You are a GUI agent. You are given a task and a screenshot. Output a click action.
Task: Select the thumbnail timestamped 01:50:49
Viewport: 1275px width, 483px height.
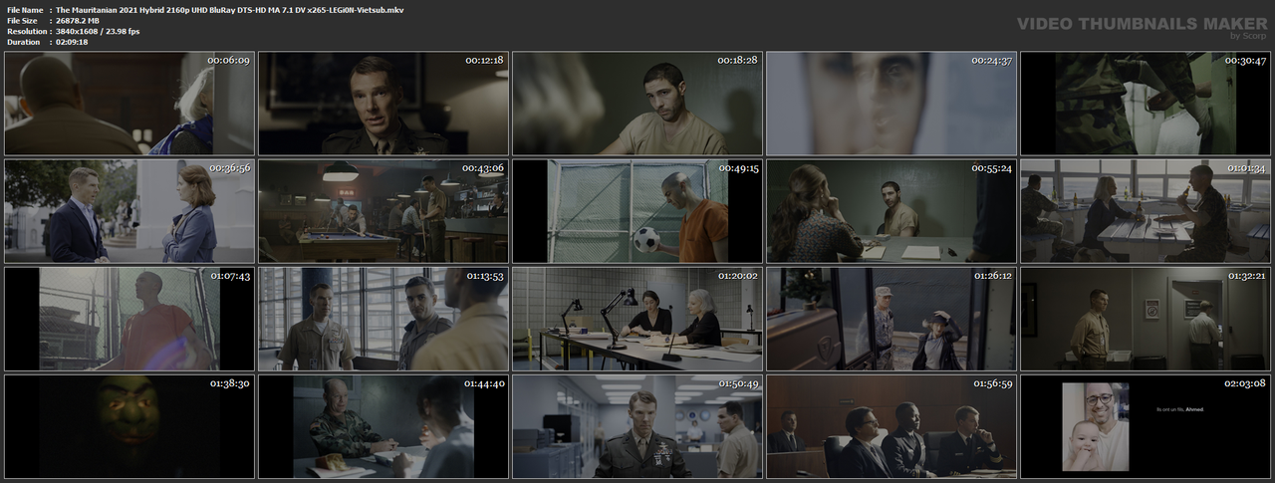pyautogui.click(x=637, y=426)
